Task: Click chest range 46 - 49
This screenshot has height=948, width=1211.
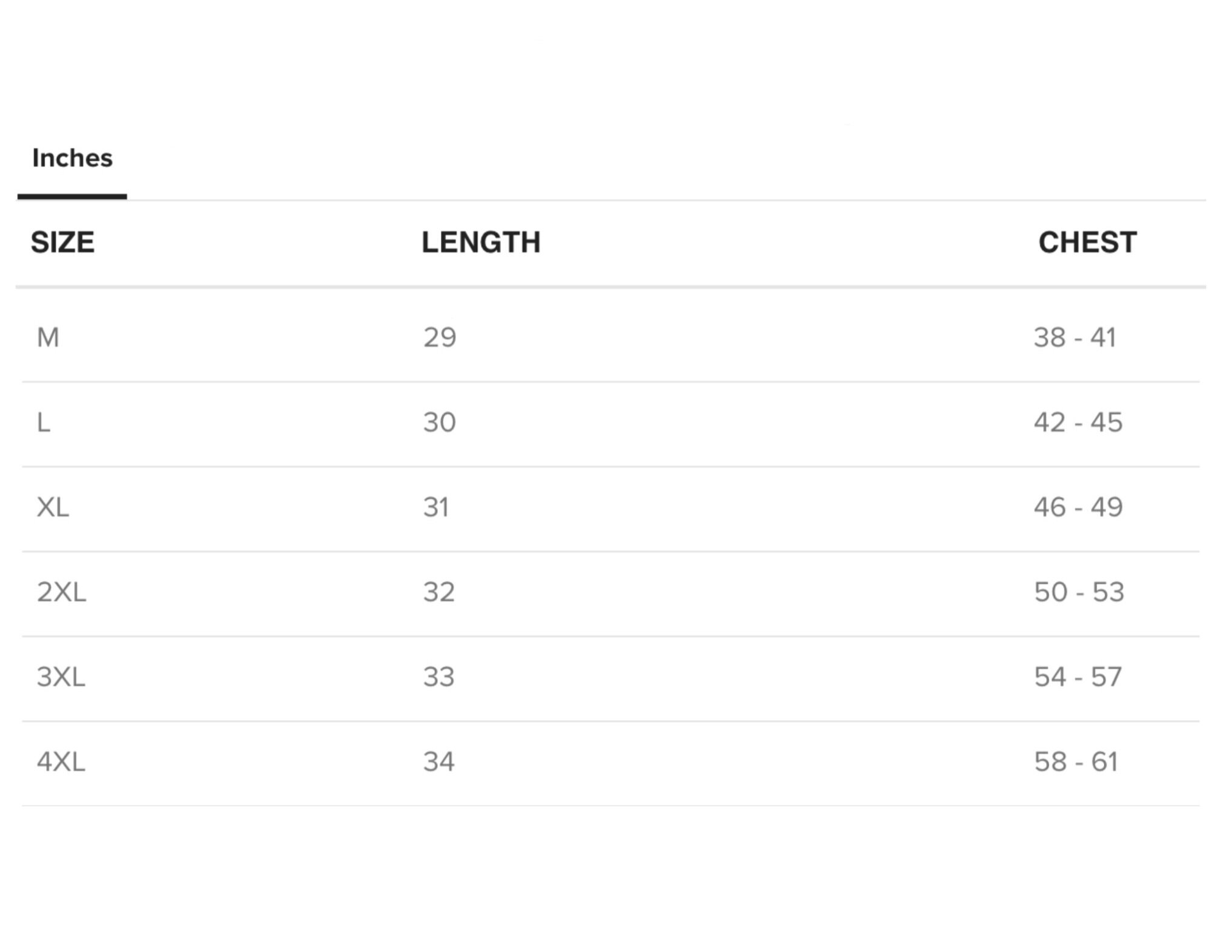Action: pos(1078,507)
